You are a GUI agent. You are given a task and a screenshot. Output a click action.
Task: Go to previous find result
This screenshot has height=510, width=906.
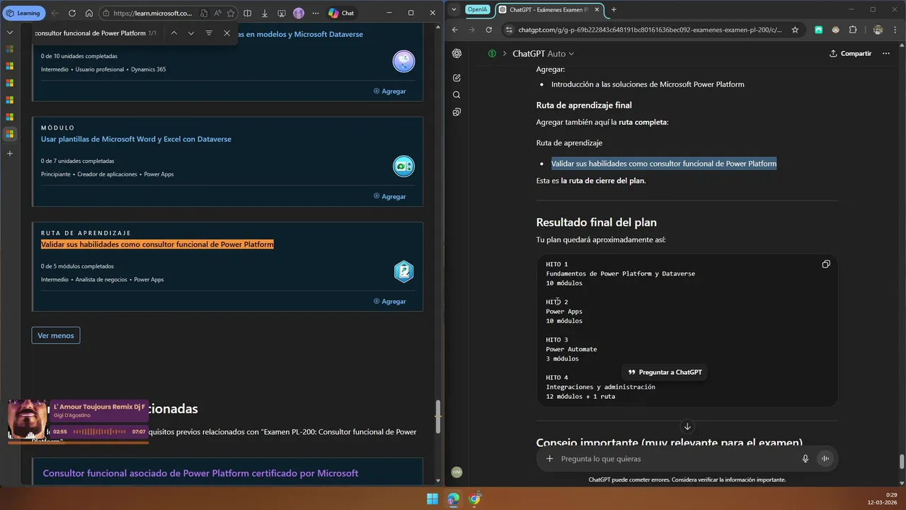[x=173, y=33]
